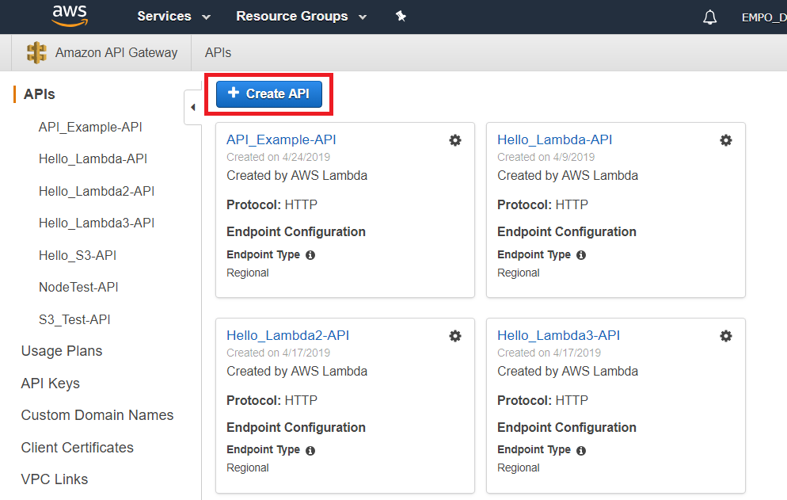
Task: Click the Create API button
Action: click(x=269, y=94)
